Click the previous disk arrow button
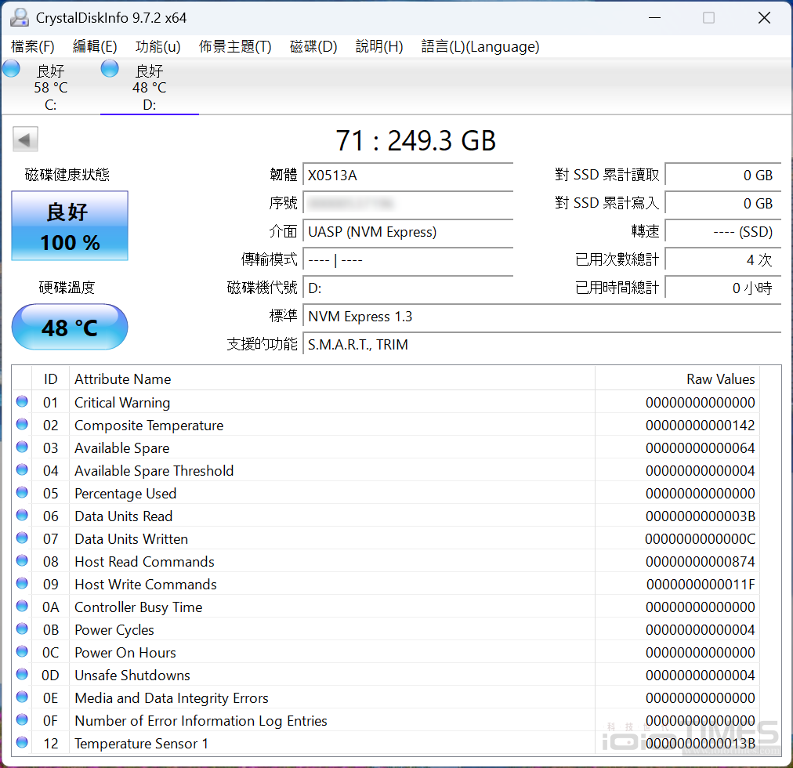This screenshot has height=768, width=793. pyautogui.click(x=25, y=140)
